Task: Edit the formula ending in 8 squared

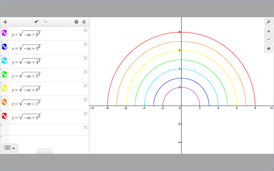Action: [x=27, y=117]
